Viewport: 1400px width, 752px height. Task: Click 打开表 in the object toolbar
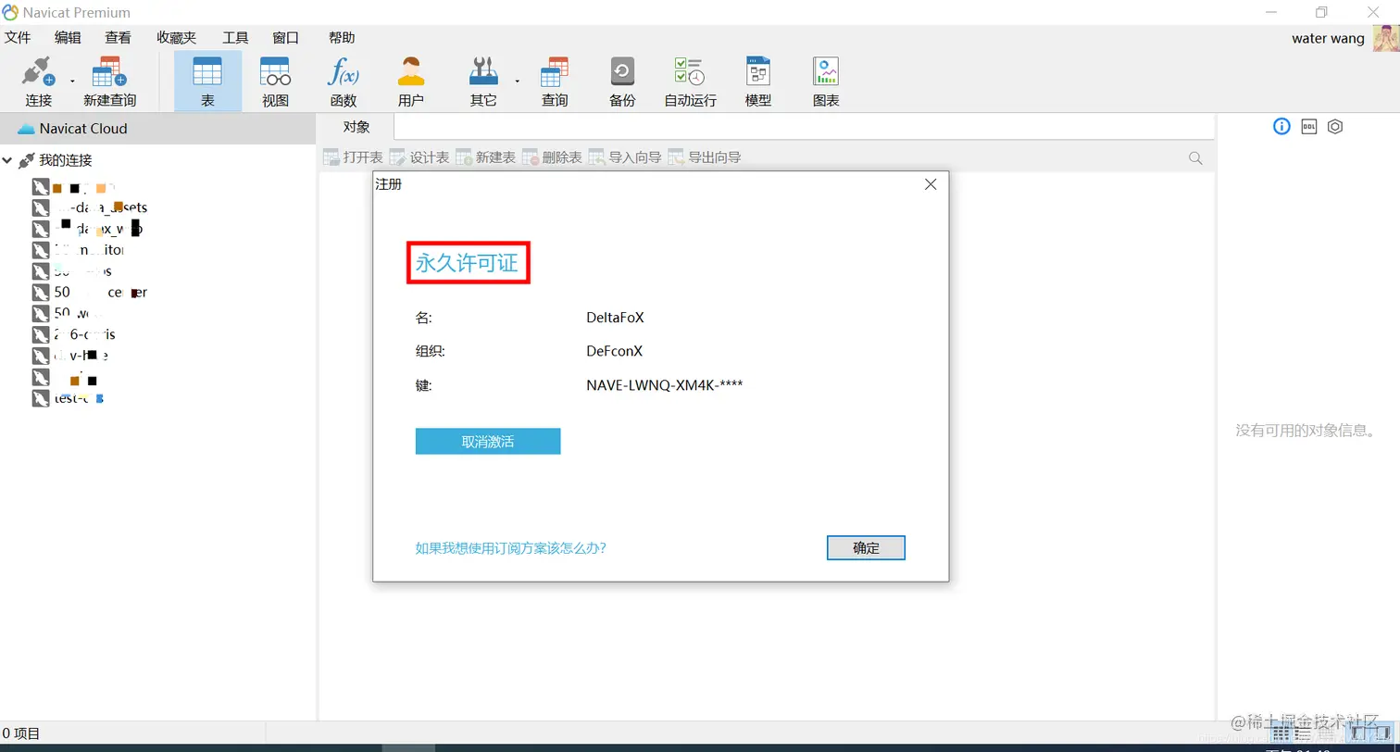[x=353, y=157]
